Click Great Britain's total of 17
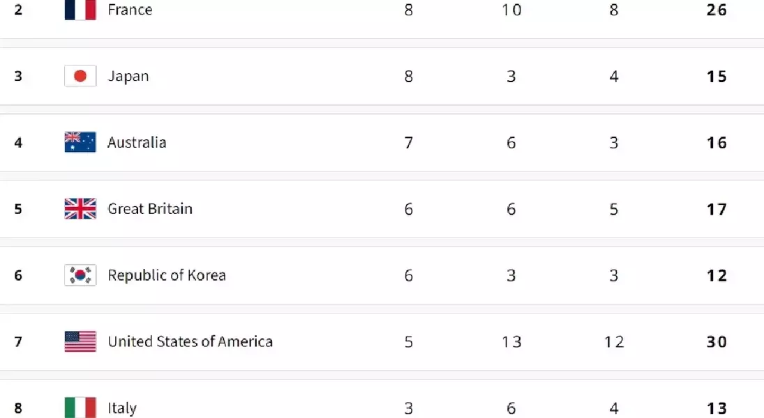This screenshot has width=764, height=418. [x=717, y=209]
